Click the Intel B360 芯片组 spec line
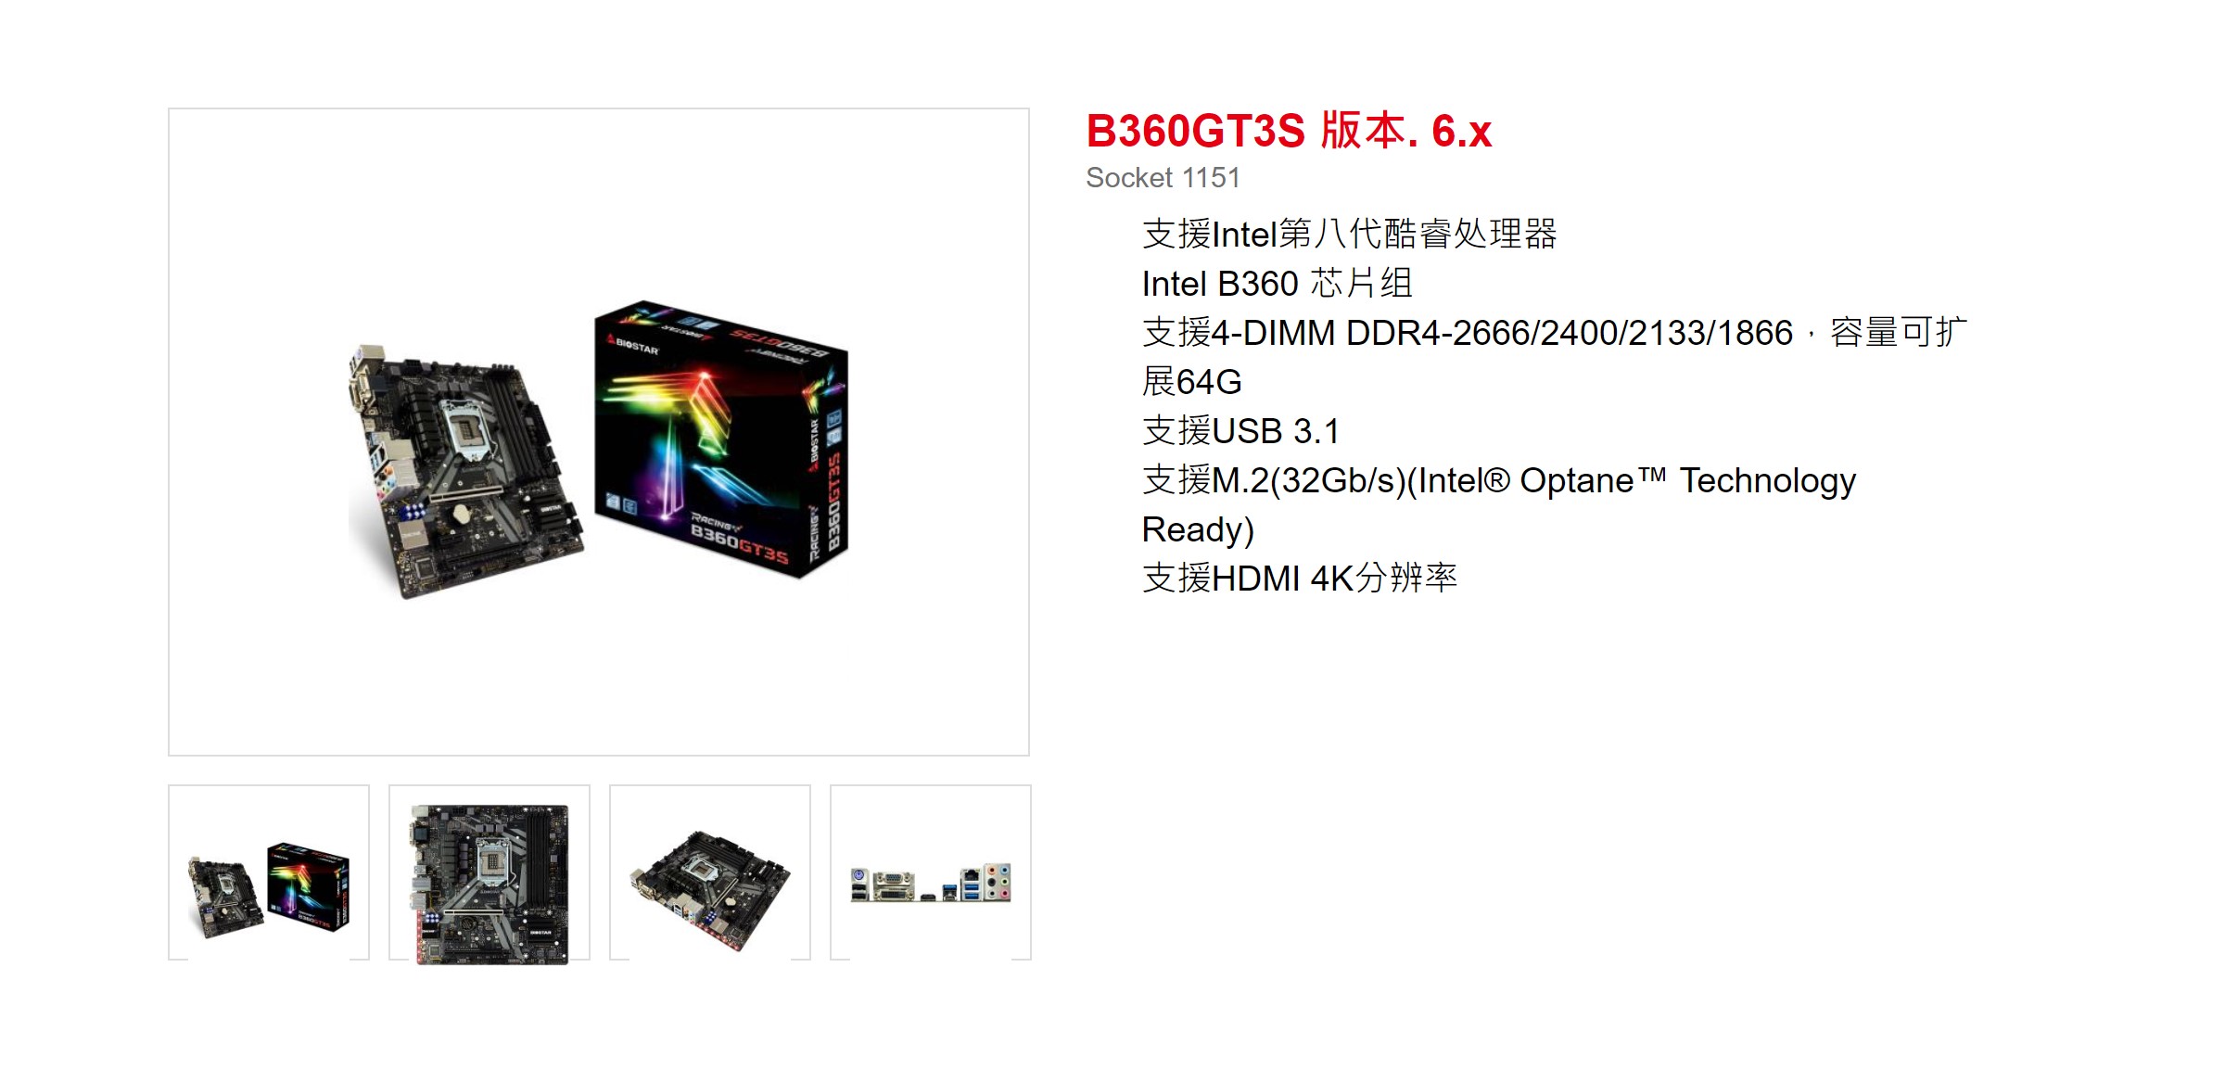Image resolution: width=2225 pixels, height=1069 pixels. tap(1277, 284)
